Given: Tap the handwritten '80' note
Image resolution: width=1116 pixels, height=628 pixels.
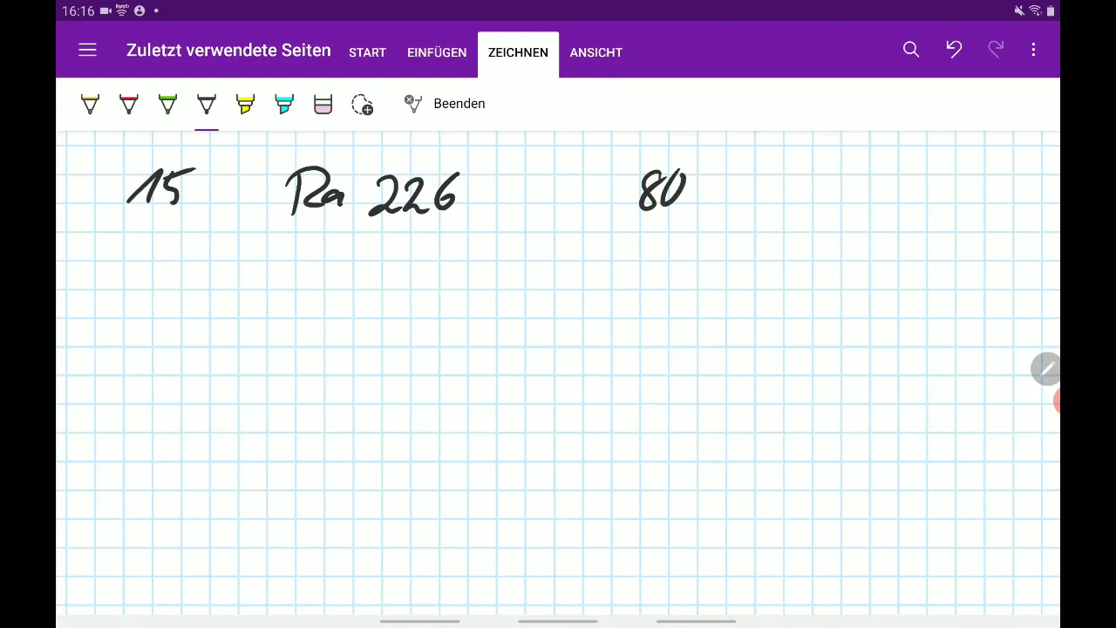Looking at the screenshot, I should coord(663,190).
